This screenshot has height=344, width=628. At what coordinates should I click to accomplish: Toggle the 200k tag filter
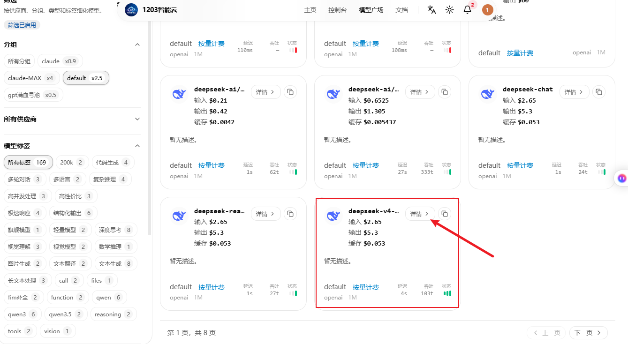pos(72,163)
